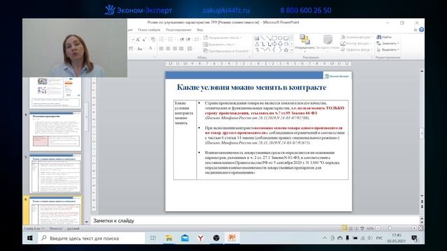The height and width of the screenshot is (251, 447).
Task: Click the slide title text
Action: [251, 87]
